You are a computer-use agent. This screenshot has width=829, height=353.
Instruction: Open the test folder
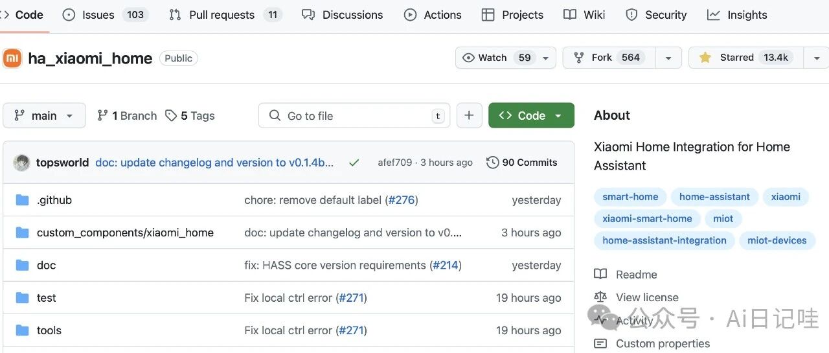[47, 298]
